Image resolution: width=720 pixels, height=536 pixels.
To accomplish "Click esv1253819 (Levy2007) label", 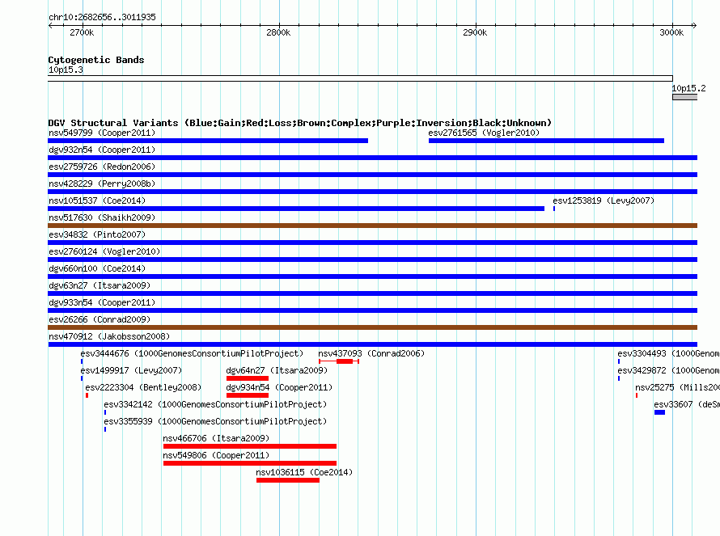I will [604, 200].
